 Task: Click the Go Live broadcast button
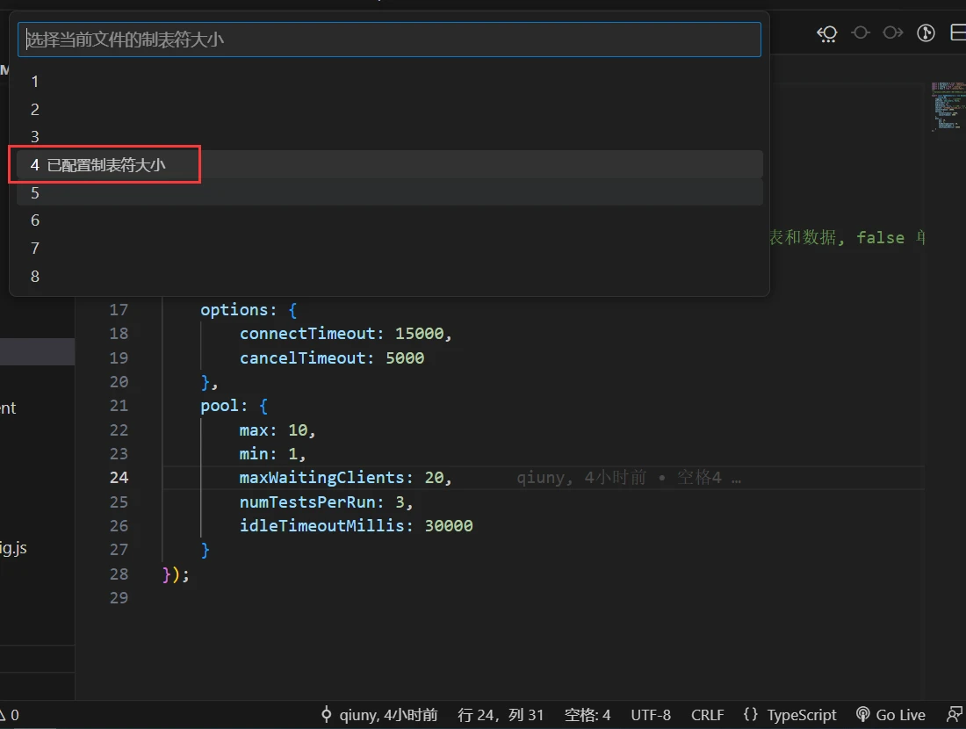click(890, 715)
